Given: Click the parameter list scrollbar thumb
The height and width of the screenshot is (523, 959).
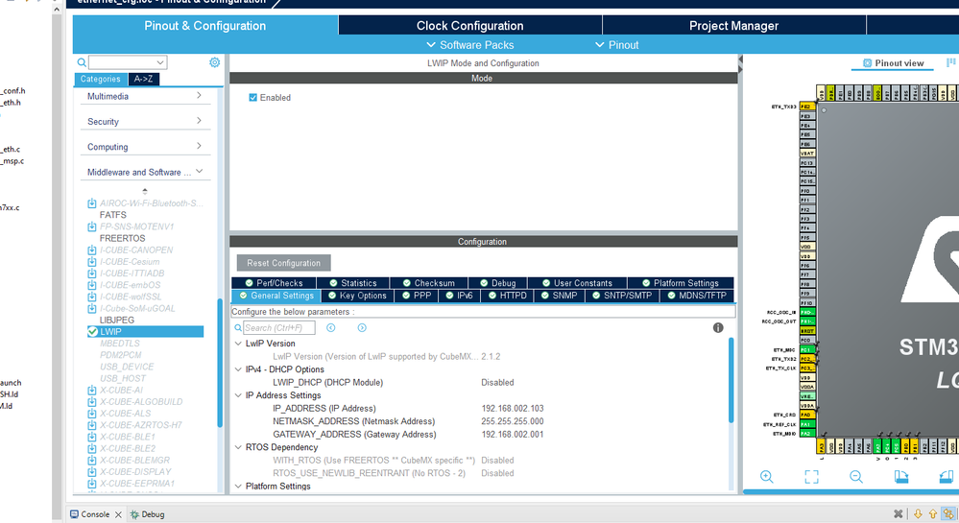Looking at the screenshot, I should click(731, 380).
